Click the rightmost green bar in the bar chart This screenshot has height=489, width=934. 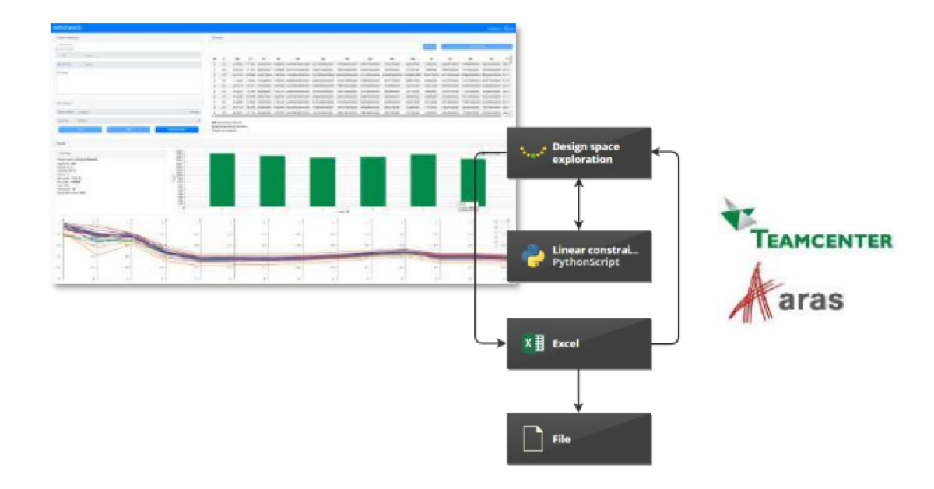click(x=473, y=181)
